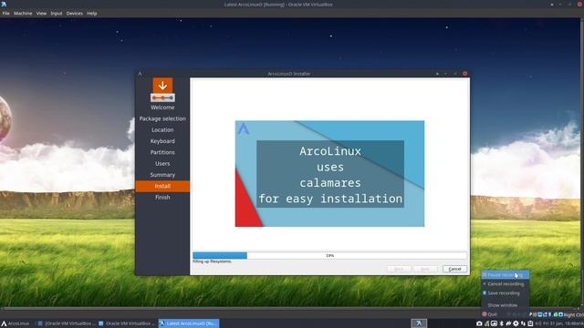Select the Location step
The width and height of the screenshot is (584, 328).
(x=162, y=129)
